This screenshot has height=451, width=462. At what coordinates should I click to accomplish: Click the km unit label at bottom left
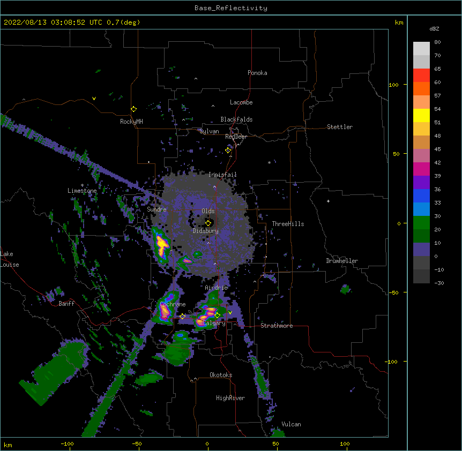[x=8, y=445]
